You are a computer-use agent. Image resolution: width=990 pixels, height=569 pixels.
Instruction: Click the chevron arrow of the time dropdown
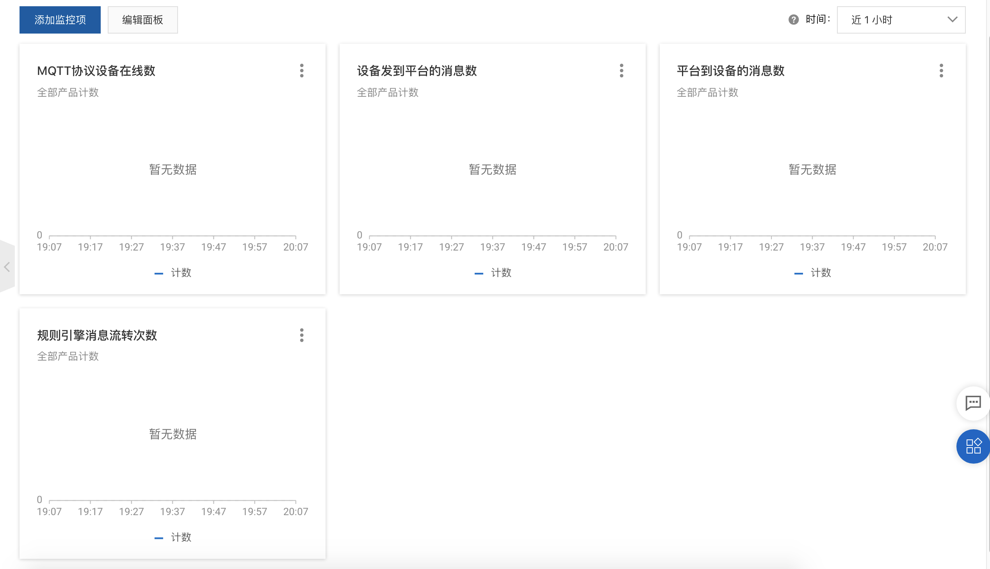tap(952, 20)
